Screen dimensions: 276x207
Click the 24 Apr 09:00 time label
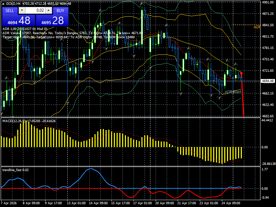(230, 203)
